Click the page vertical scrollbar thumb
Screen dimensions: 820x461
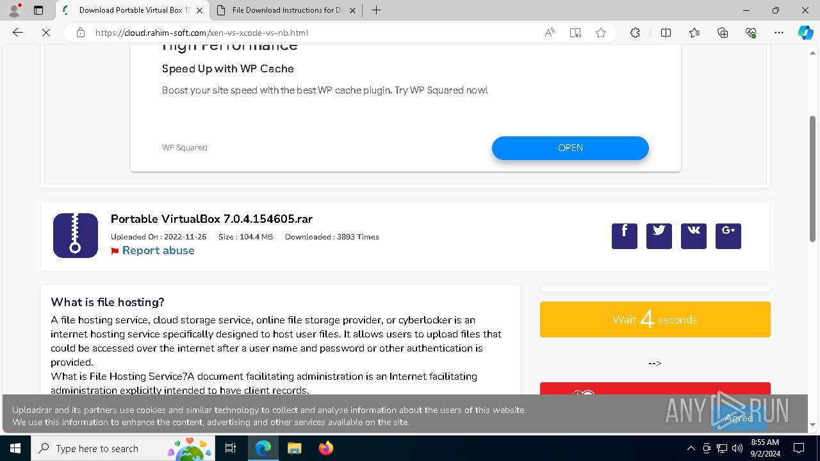click(x=813, y=179)
